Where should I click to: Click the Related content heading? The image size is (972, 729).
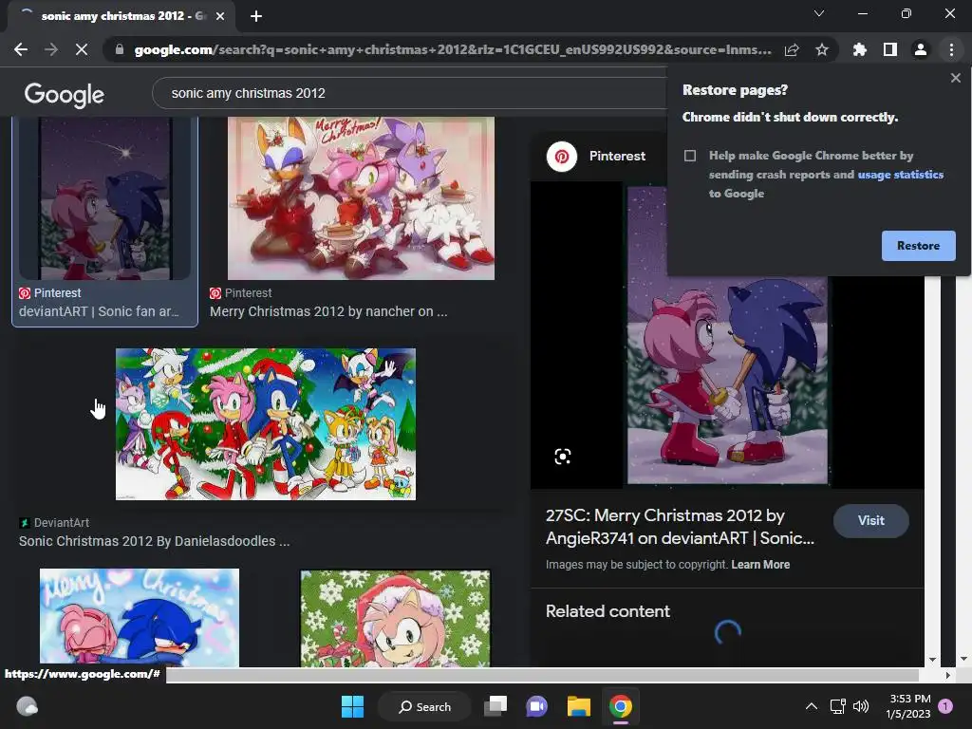[607, 611]
